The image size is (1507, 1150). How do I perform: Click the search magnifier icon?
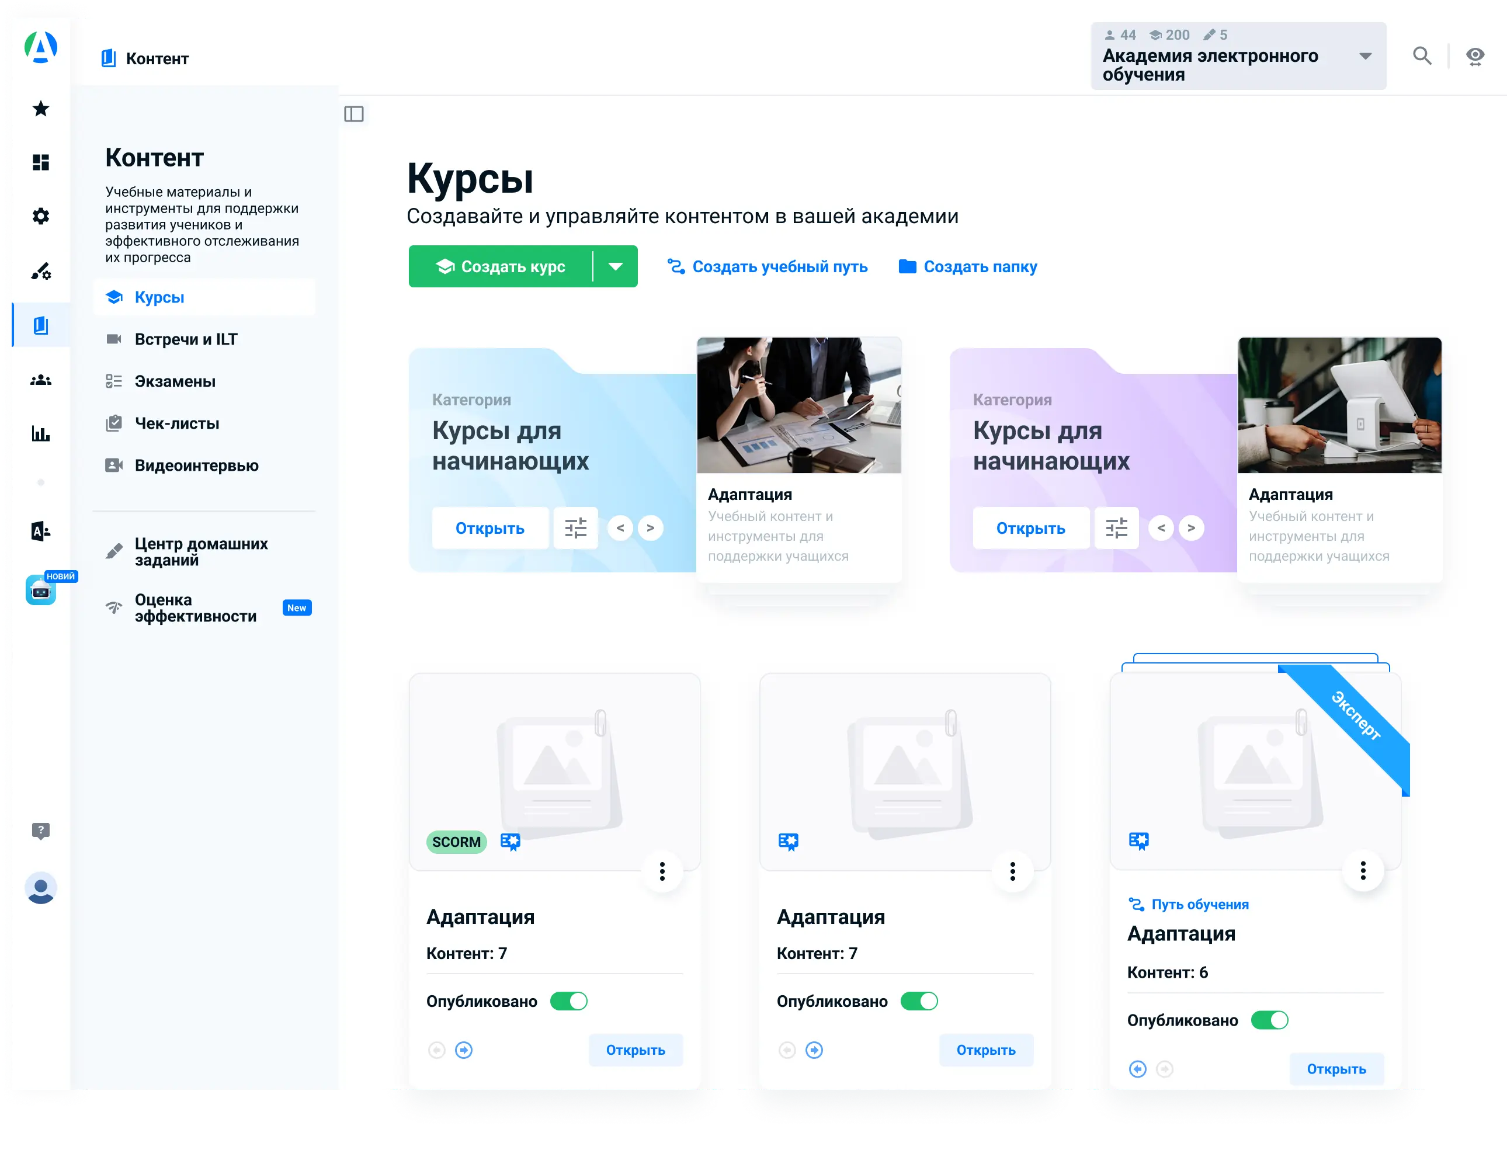[x=1423, y=55]
